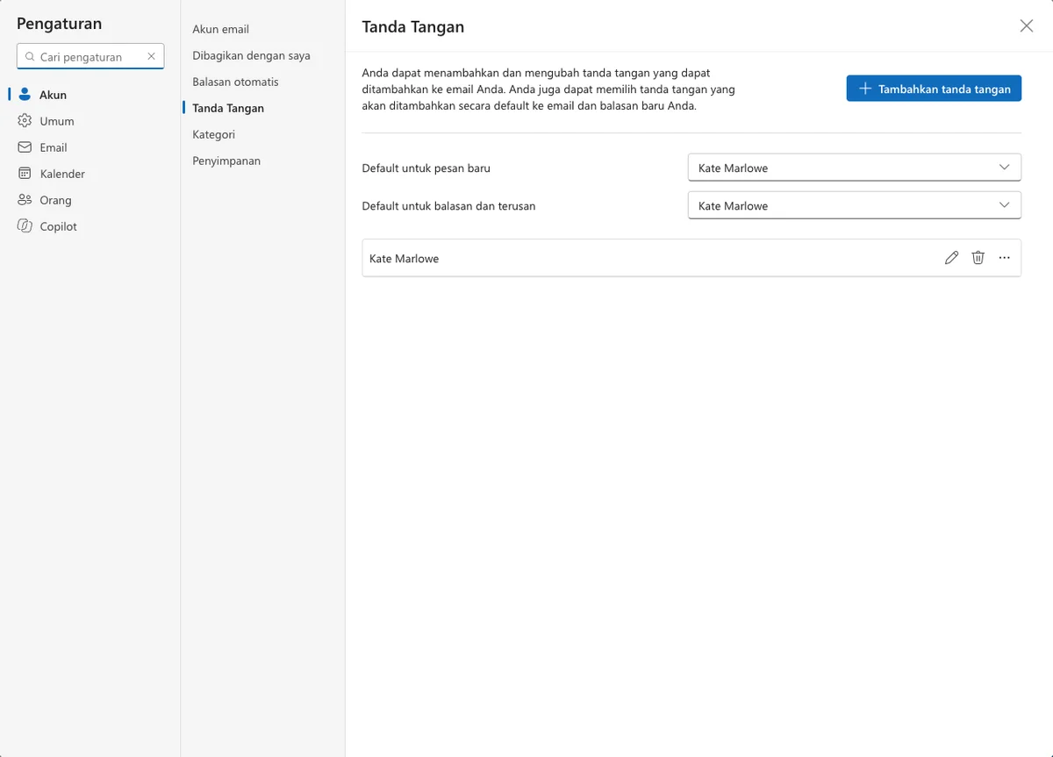Open Default untuk pesan baru dropdown
The width and height of the screenshot is (1053, 757).
[855, 168]
